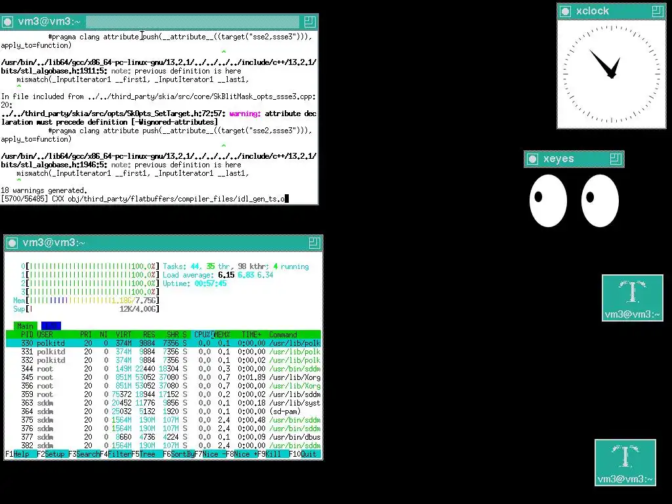The width and height of the screenshot is (672, 504).
Task: Select process row PID 382
Action: (163, 446)
